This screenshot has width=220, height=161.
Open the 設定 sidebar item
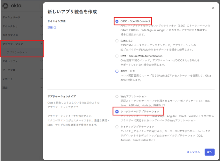point(5,88)
